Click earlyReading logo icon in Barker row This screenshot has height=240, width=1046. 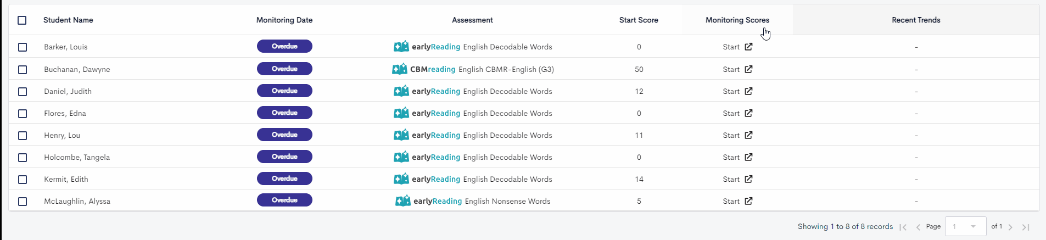pos(401,47)
